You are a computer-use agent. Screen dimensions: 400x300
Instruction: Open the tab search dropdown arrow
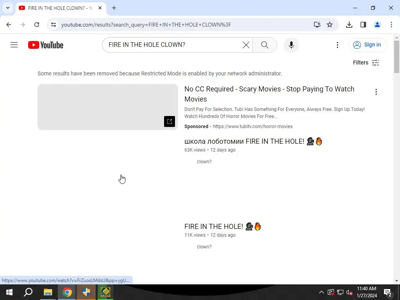8,8
